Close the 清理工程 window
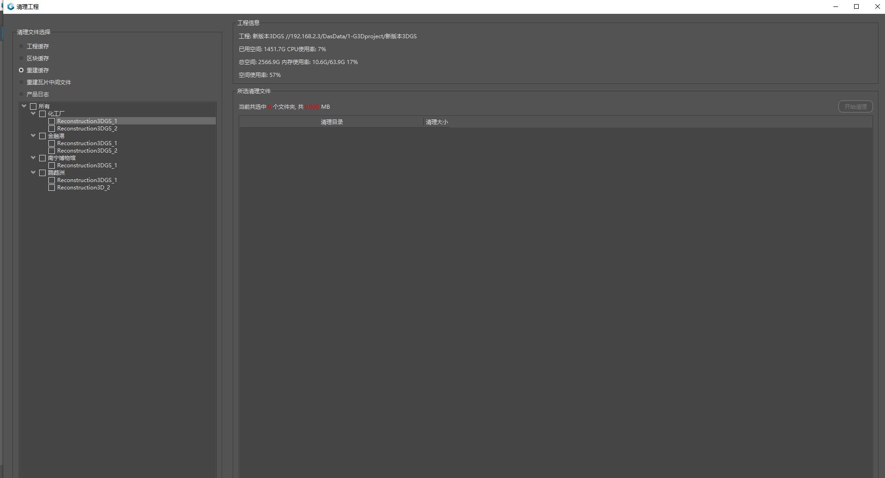 point(877,6)
